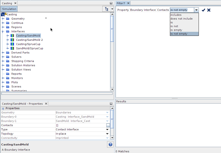Open the Contacts ellipsis editor button
This screenshot has width=221, height=153.
tap(108, 125)
